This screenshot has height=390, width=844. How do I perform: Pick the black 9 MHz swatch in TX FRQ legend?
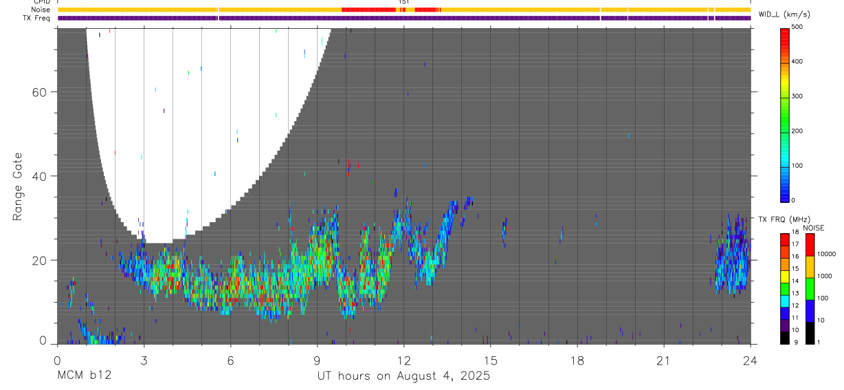coord(784,337)
